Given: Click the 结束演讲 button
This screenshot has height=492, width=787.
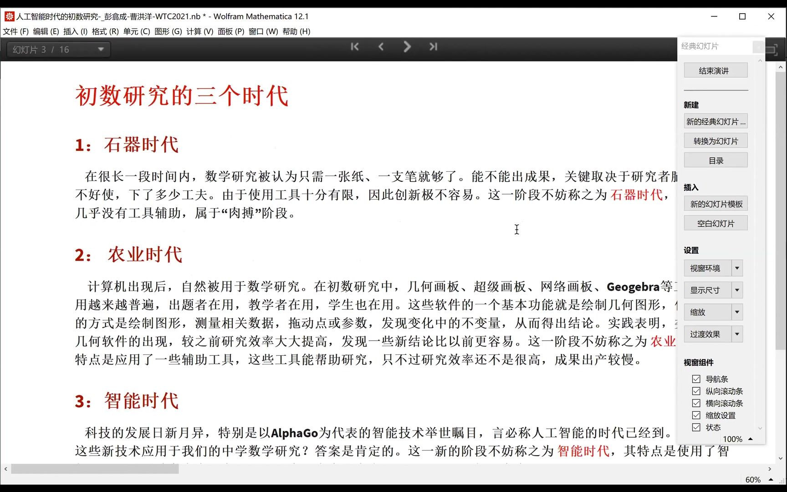Looking at the screenshot, I should [x=715, y=71].
